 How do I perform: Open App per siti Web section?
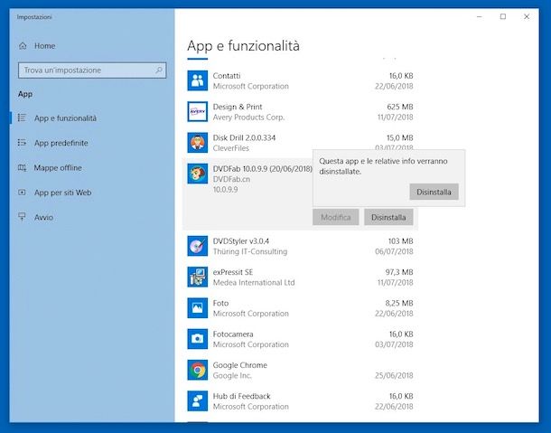[63, 193]
